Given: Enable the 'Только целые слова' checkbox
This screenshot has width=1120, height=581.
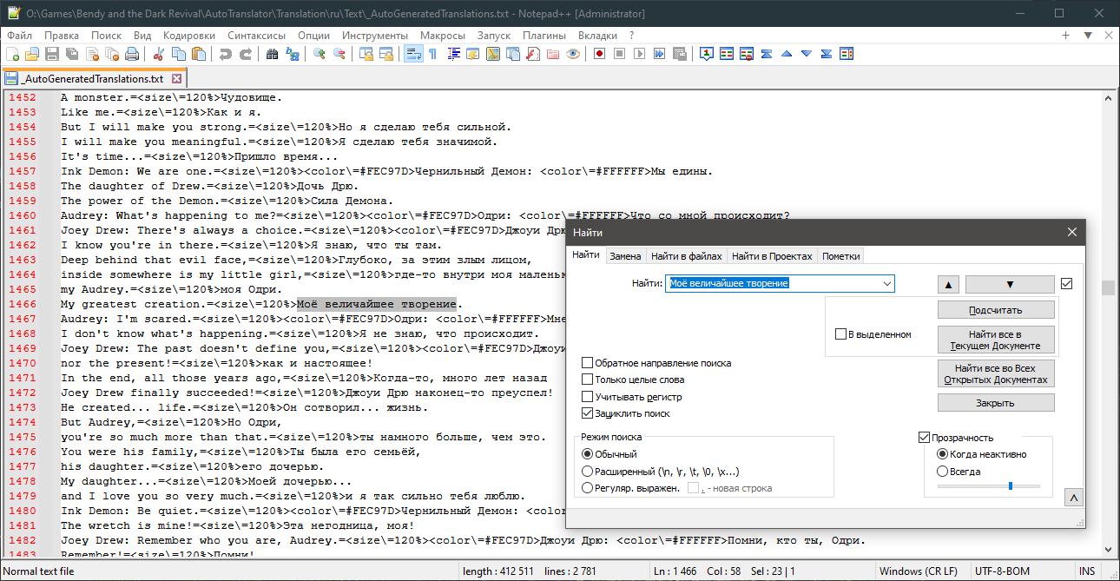Looking at the screenshot, I should coord(589,380).
